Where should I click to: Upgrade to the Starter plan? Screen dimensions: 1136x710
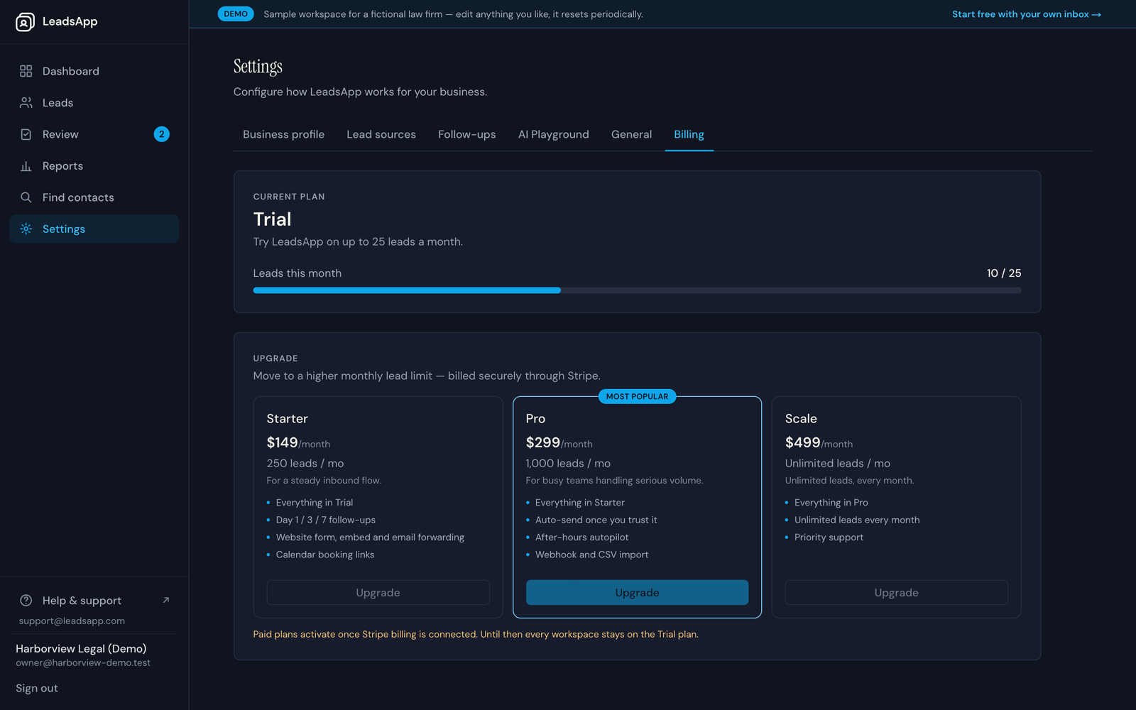tap(378, 593)
